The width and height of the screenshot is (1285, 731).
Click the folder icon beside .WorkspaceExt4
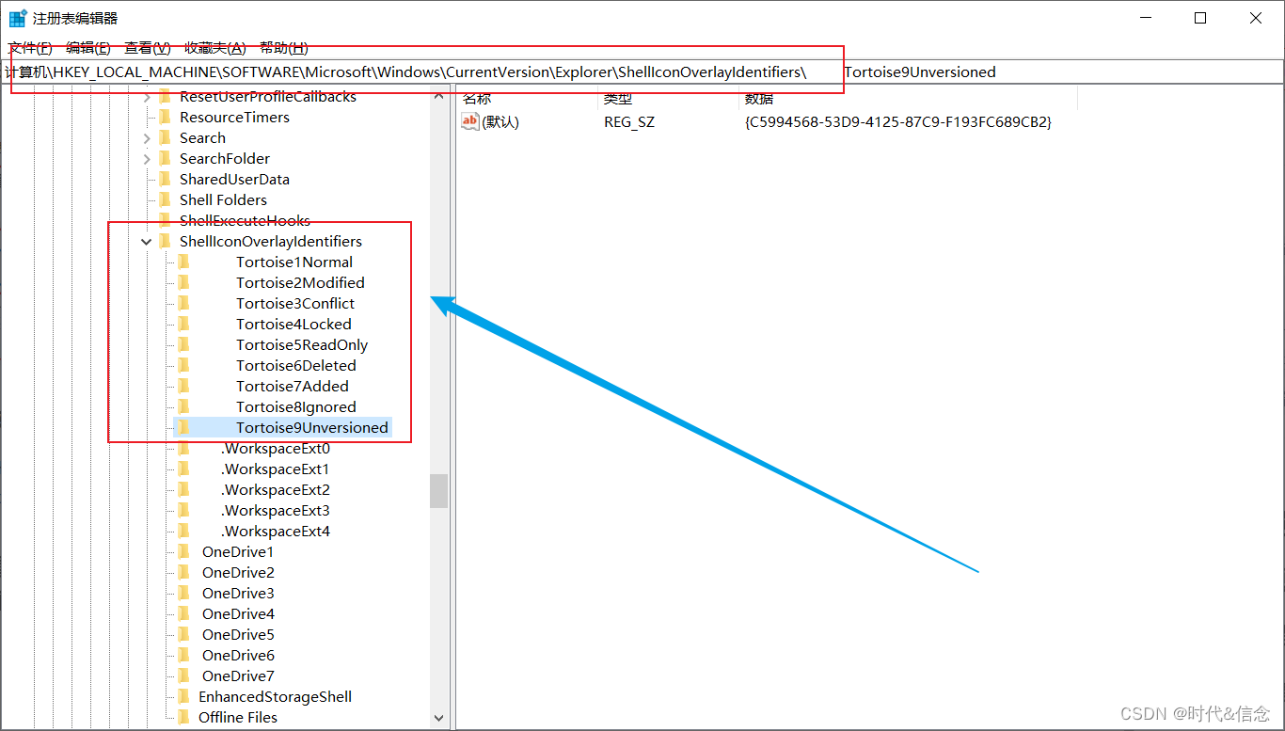click(184, 531)
